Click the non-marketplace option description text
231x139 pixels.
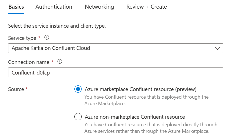(x=151, y=128)
